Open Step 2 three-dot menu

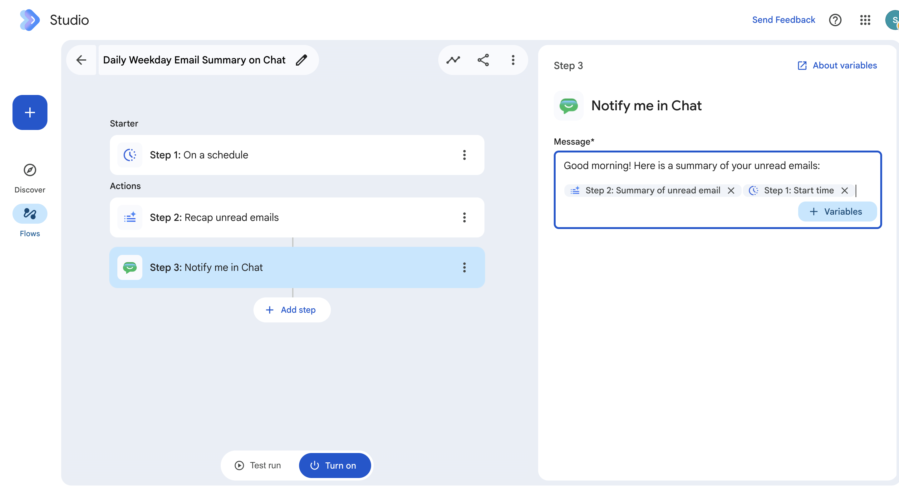[464, 217]
